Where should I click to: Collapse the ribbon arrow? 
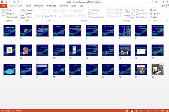tap(167, 21)
